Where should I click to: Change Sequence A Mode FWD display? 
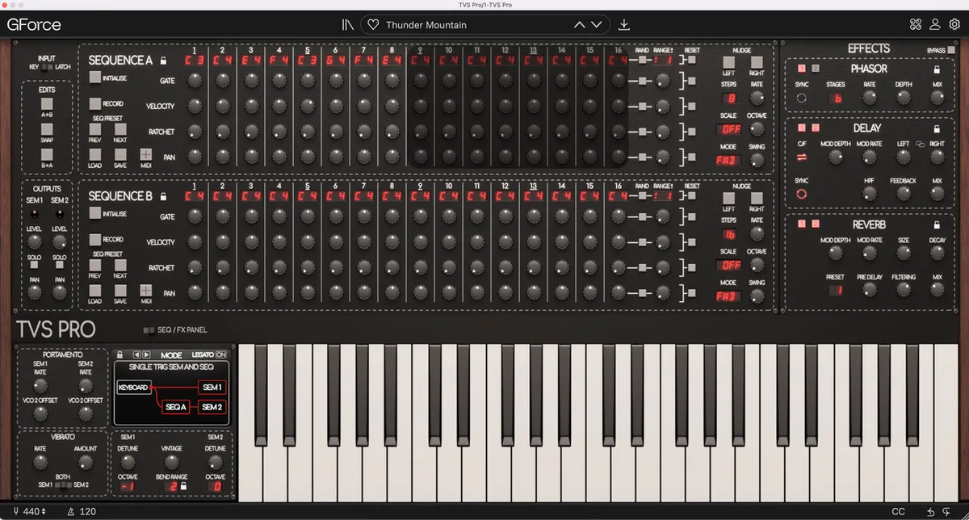(728, 160)
